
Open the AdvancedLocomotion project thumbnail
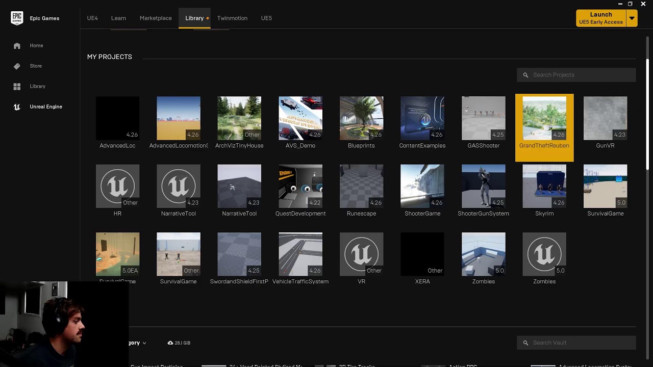pos(179,118)
